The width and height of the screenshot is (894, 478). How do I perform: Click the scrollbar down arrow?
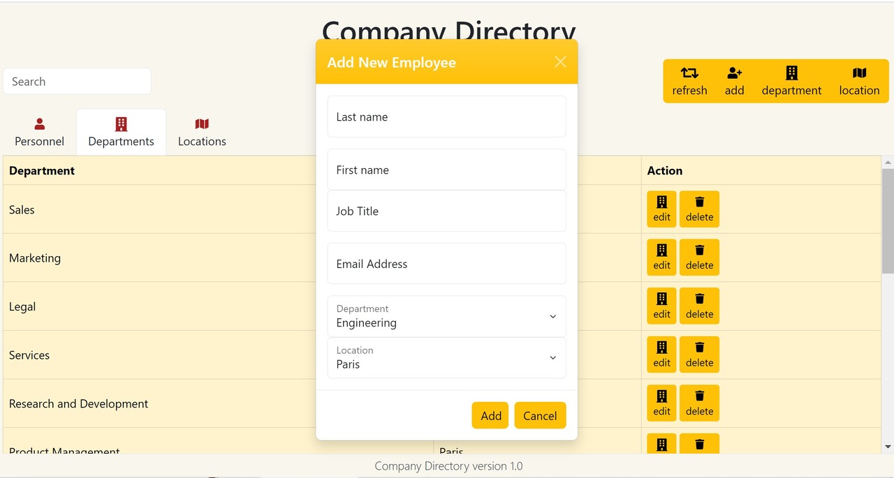888,447
